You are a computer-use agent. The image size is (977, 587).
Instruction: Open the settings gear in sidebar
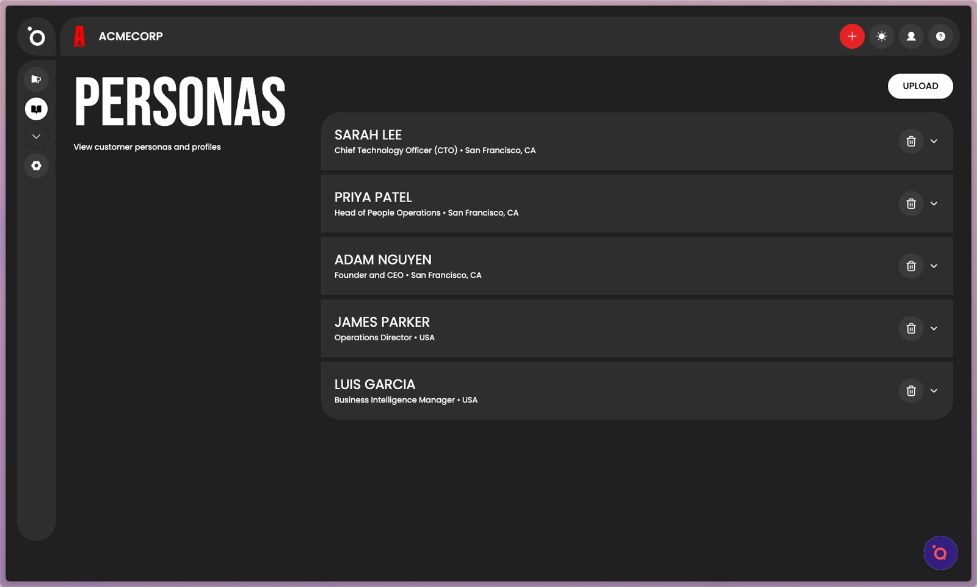coord(37,166)
